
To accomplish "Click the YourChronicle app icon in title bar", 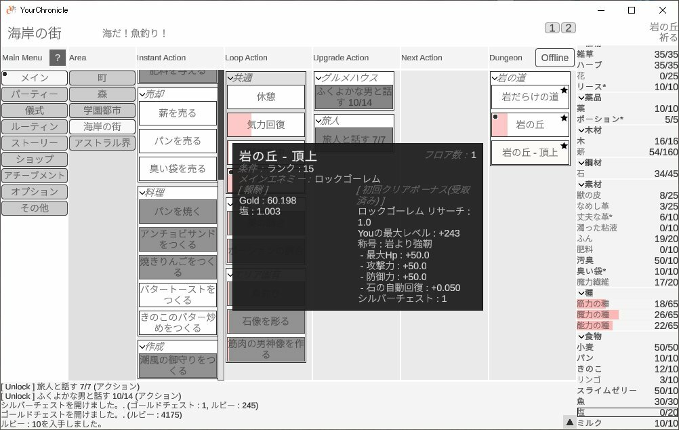I will [x=11, y=9].
